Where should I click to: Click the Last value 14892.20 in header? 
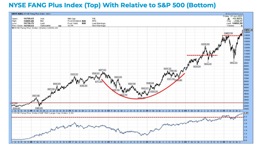coord(237,23)
